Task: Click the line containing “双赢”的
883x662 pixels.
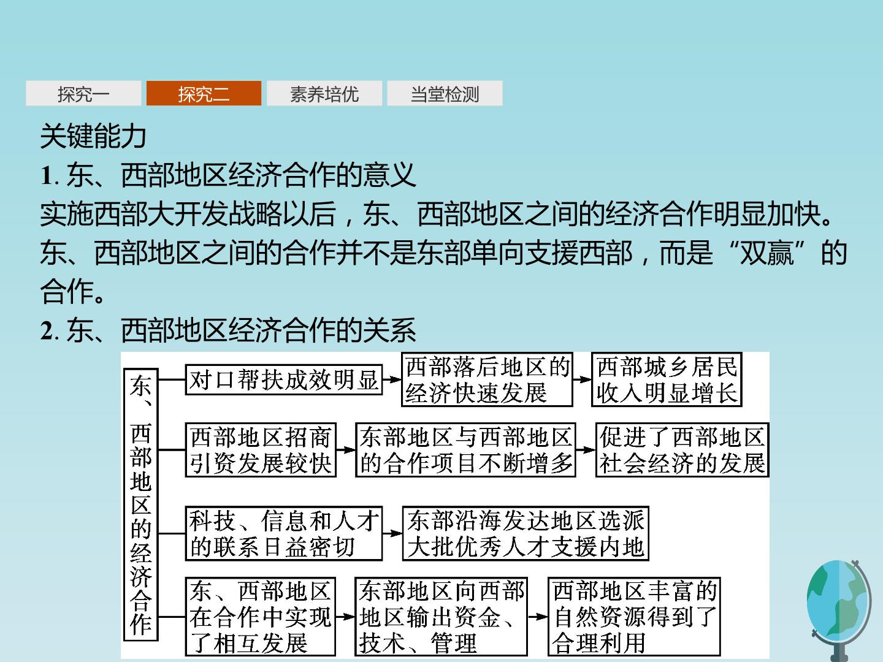Action: 443,253
